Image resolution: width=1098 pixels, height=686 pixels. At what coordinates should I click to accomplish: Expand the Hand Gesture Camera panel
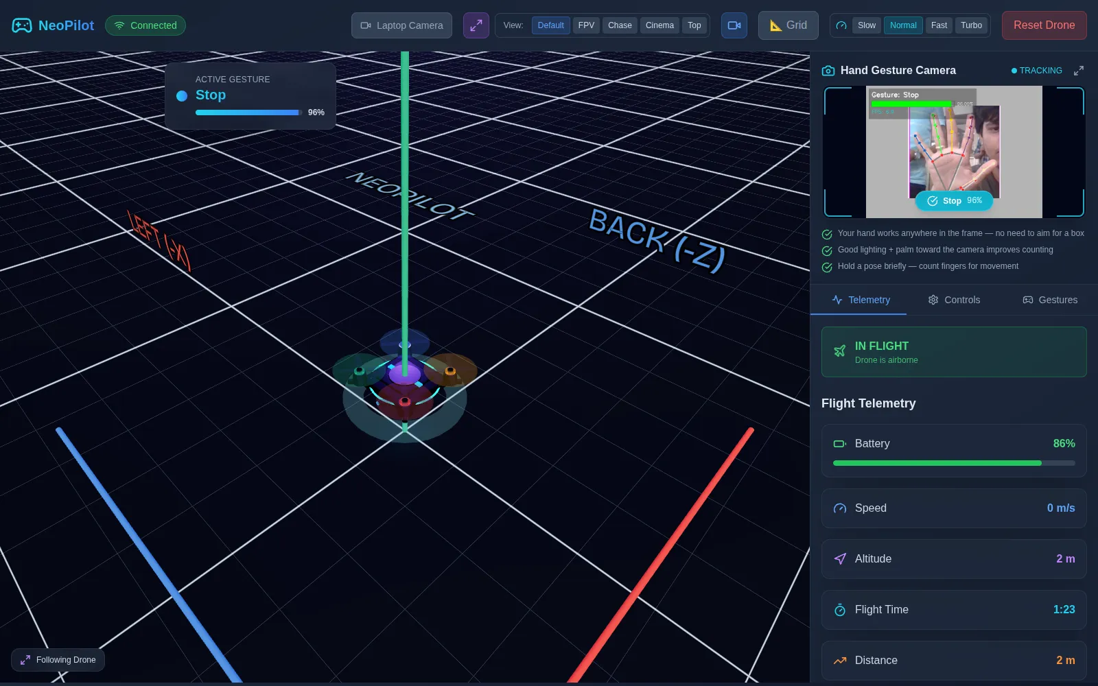click(x=1079, y=71)
